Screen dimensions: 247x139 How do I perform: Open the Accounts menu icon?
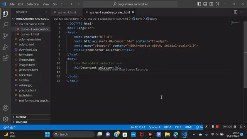(5, 108)
